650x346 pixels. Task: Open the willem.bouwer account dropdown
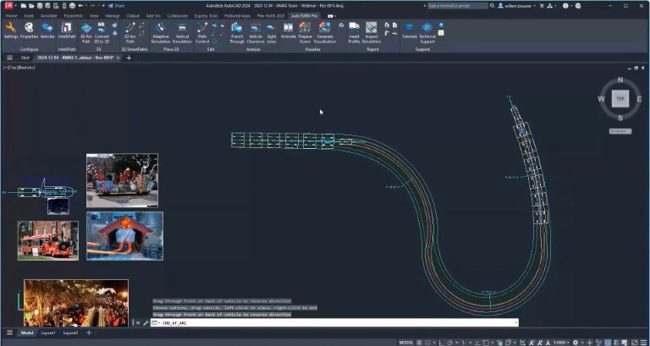coord(517,5)
